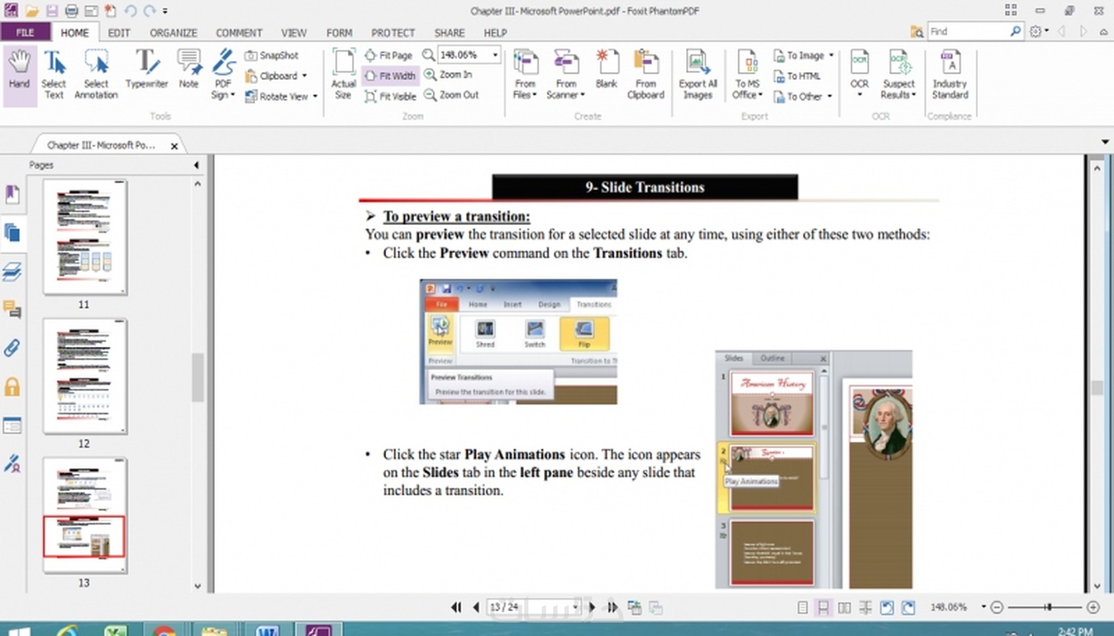
Task: Click Zoom Out on the ribbon
Action: 451,95
